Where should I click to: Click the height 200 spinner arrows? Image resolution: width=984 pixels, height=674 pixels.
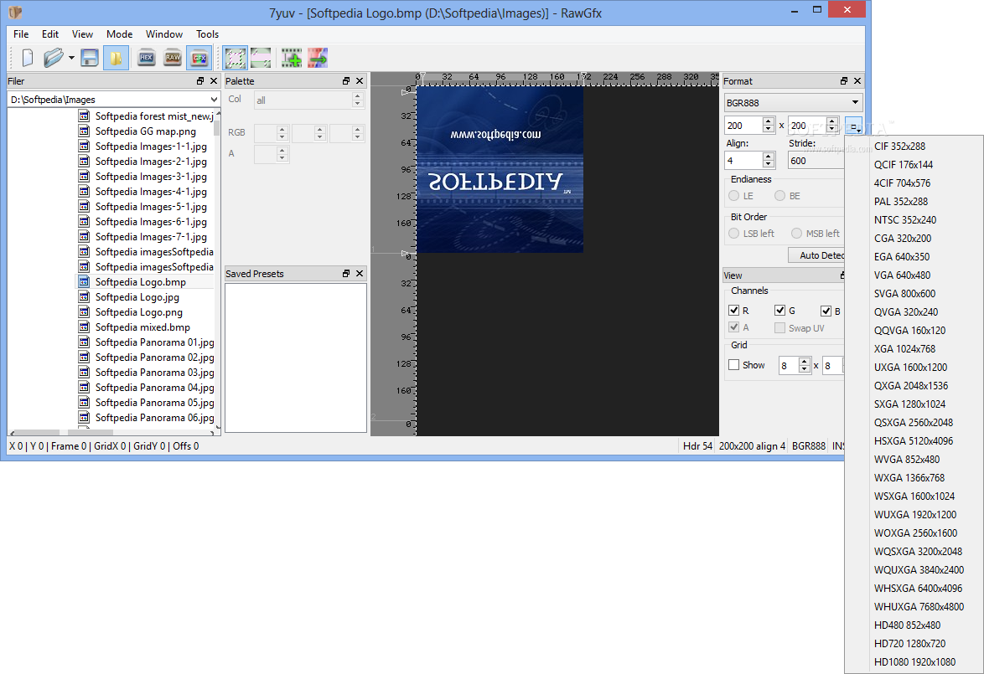tap(831, 126)
